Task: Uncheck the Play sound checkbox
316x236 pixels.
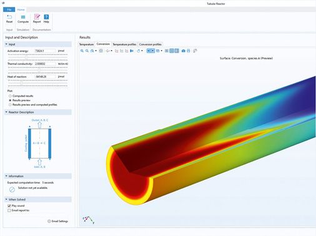Action: pyautogui.click(x=9, y=205)
